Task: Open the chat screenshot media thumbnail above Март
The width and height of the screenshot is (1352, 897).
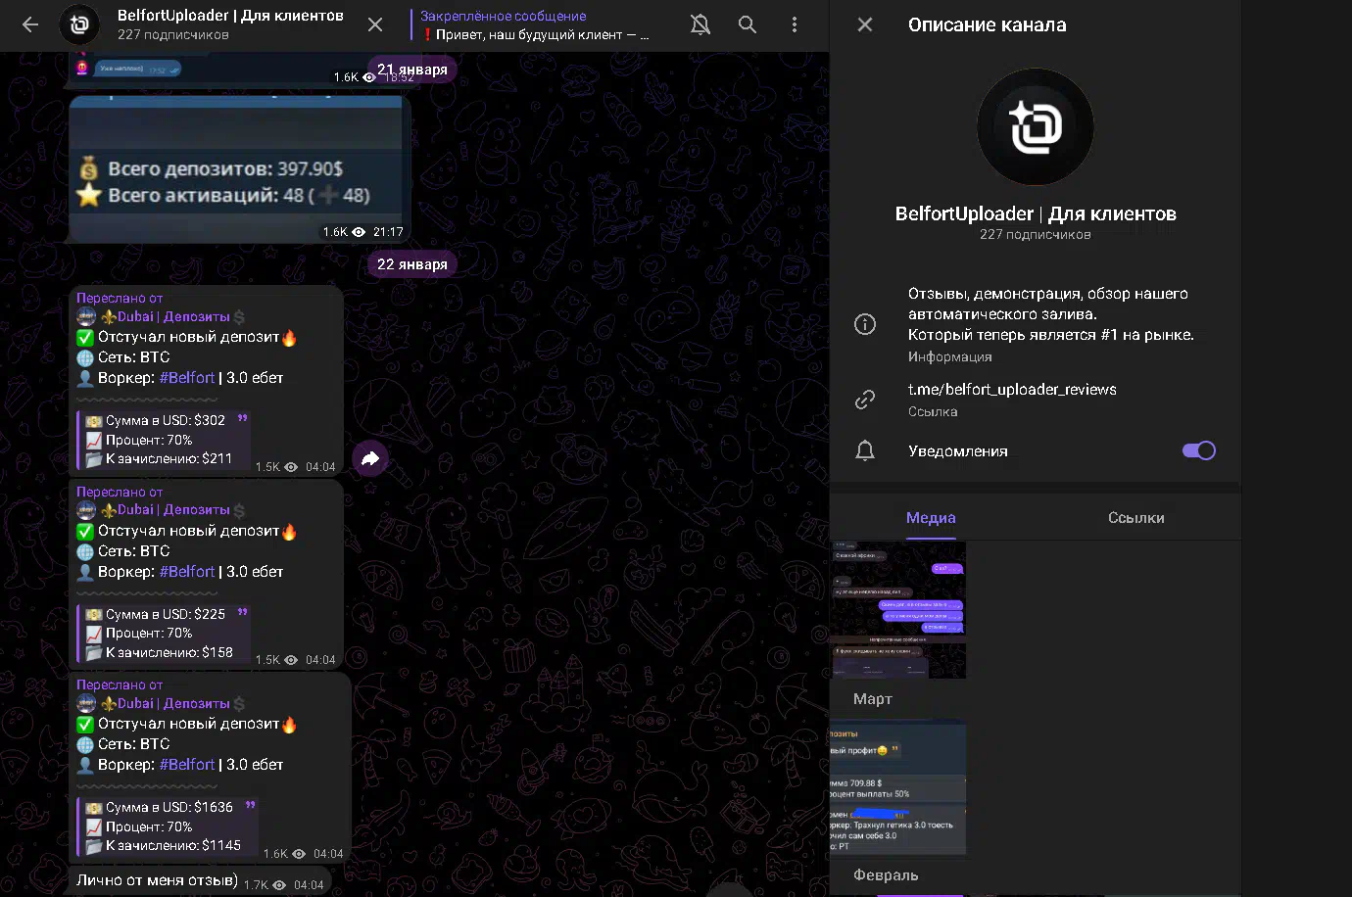Action: click(897, 609)
